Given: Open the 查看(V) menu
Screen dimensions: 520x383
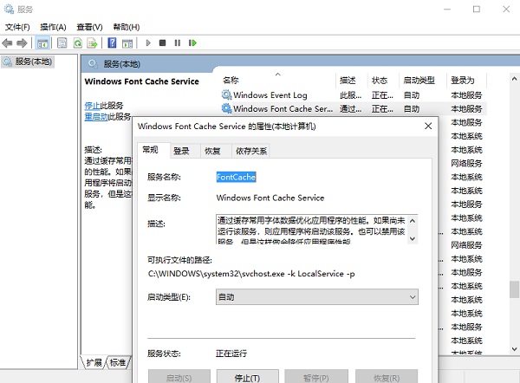Looking at the screenshot, I should click(x=89, y=27).
